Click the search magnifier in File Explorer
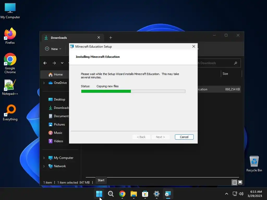 click(x=235, y=63)
